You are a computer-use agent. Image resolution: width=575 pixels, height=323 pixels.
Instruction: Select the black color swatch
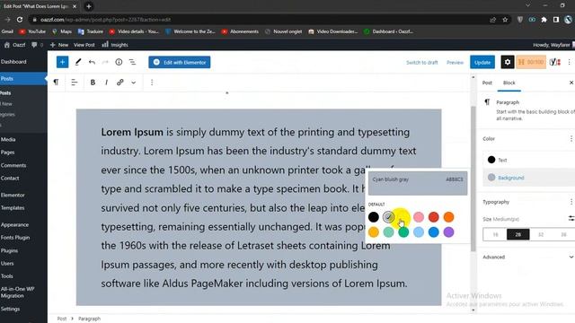374,217
